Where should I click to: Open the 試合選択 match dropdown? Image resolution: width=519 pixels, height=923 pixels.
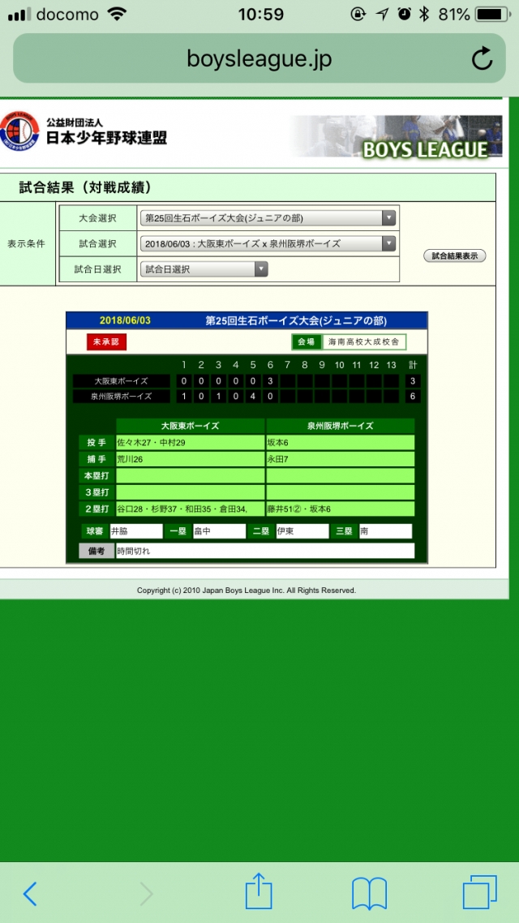coord(268,243)
